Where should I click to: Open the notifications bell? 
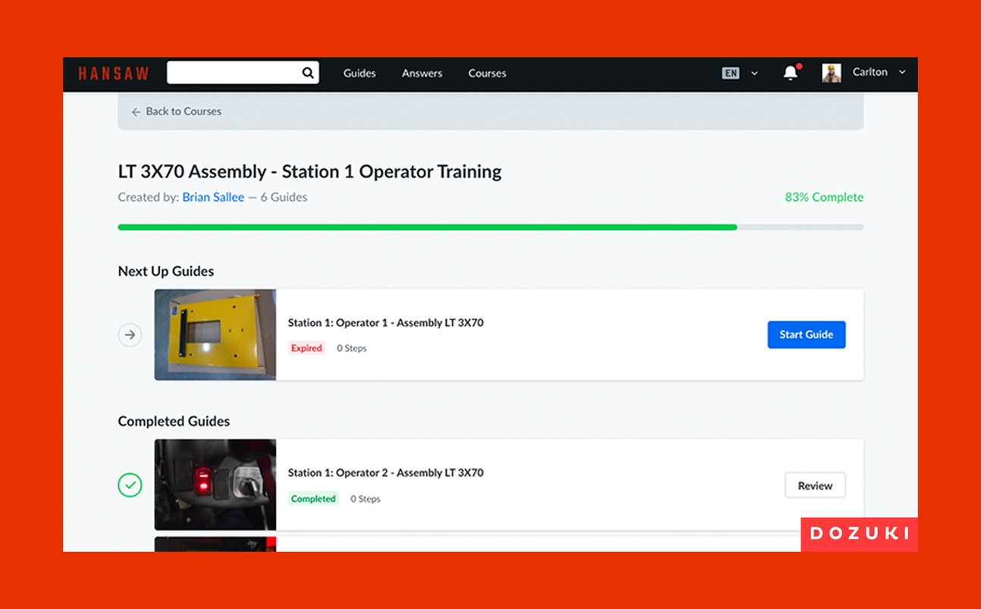(790, 73)
